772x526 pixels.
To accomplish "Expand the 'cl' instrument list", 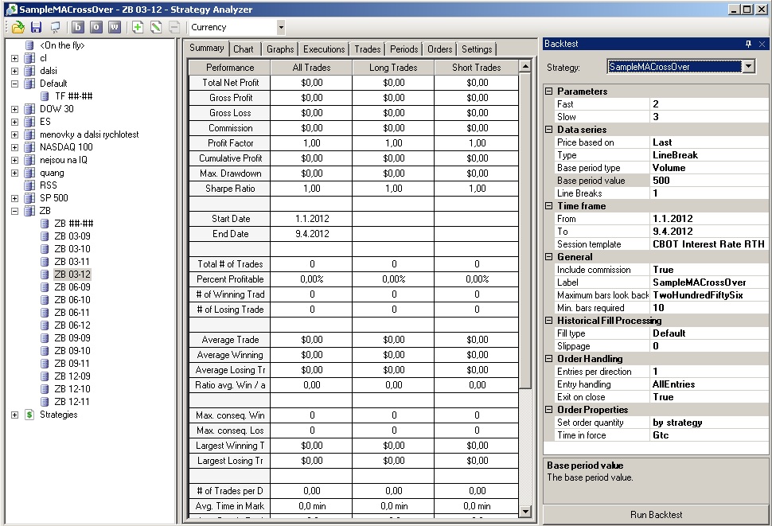I will pos(14,58).
